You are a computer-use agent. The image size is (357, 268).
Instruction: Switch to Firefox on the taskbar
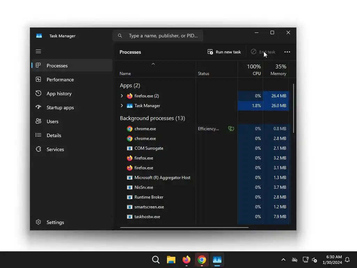[x=187, y=260]
